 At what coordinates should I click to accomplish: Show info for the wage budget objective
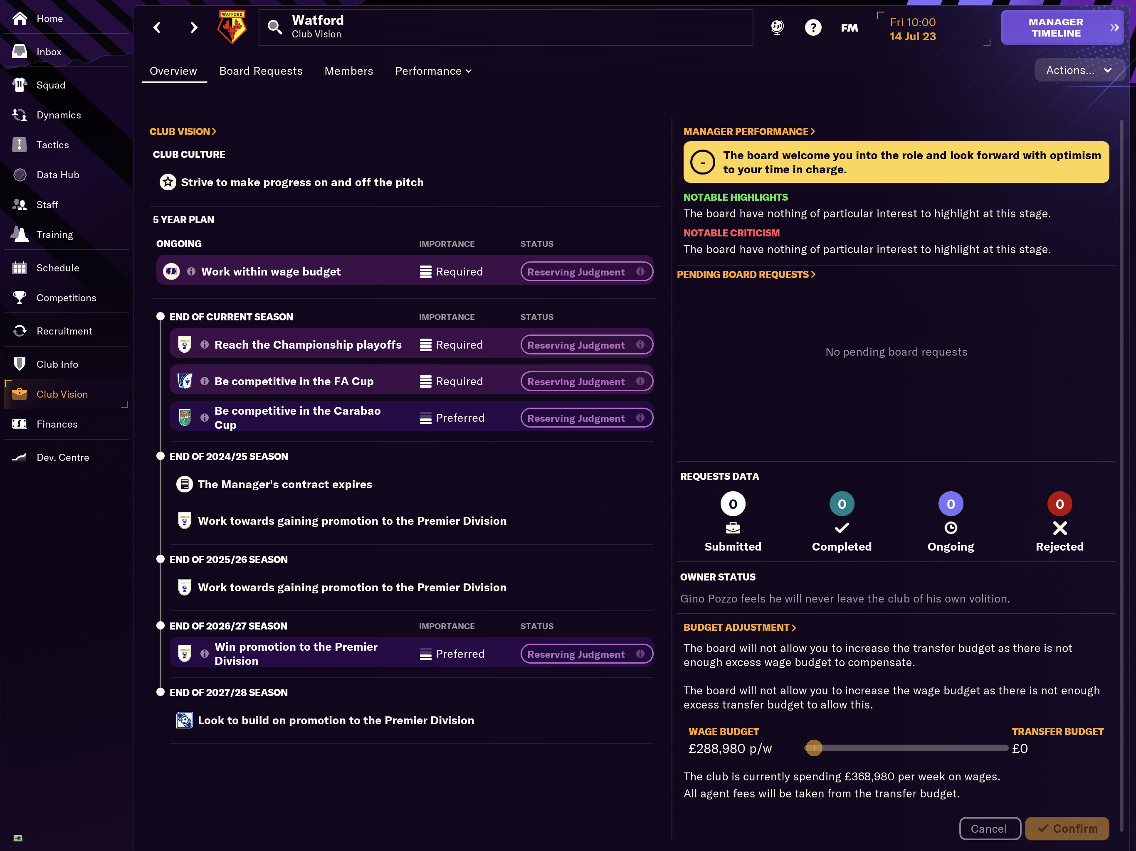(191, 271)
